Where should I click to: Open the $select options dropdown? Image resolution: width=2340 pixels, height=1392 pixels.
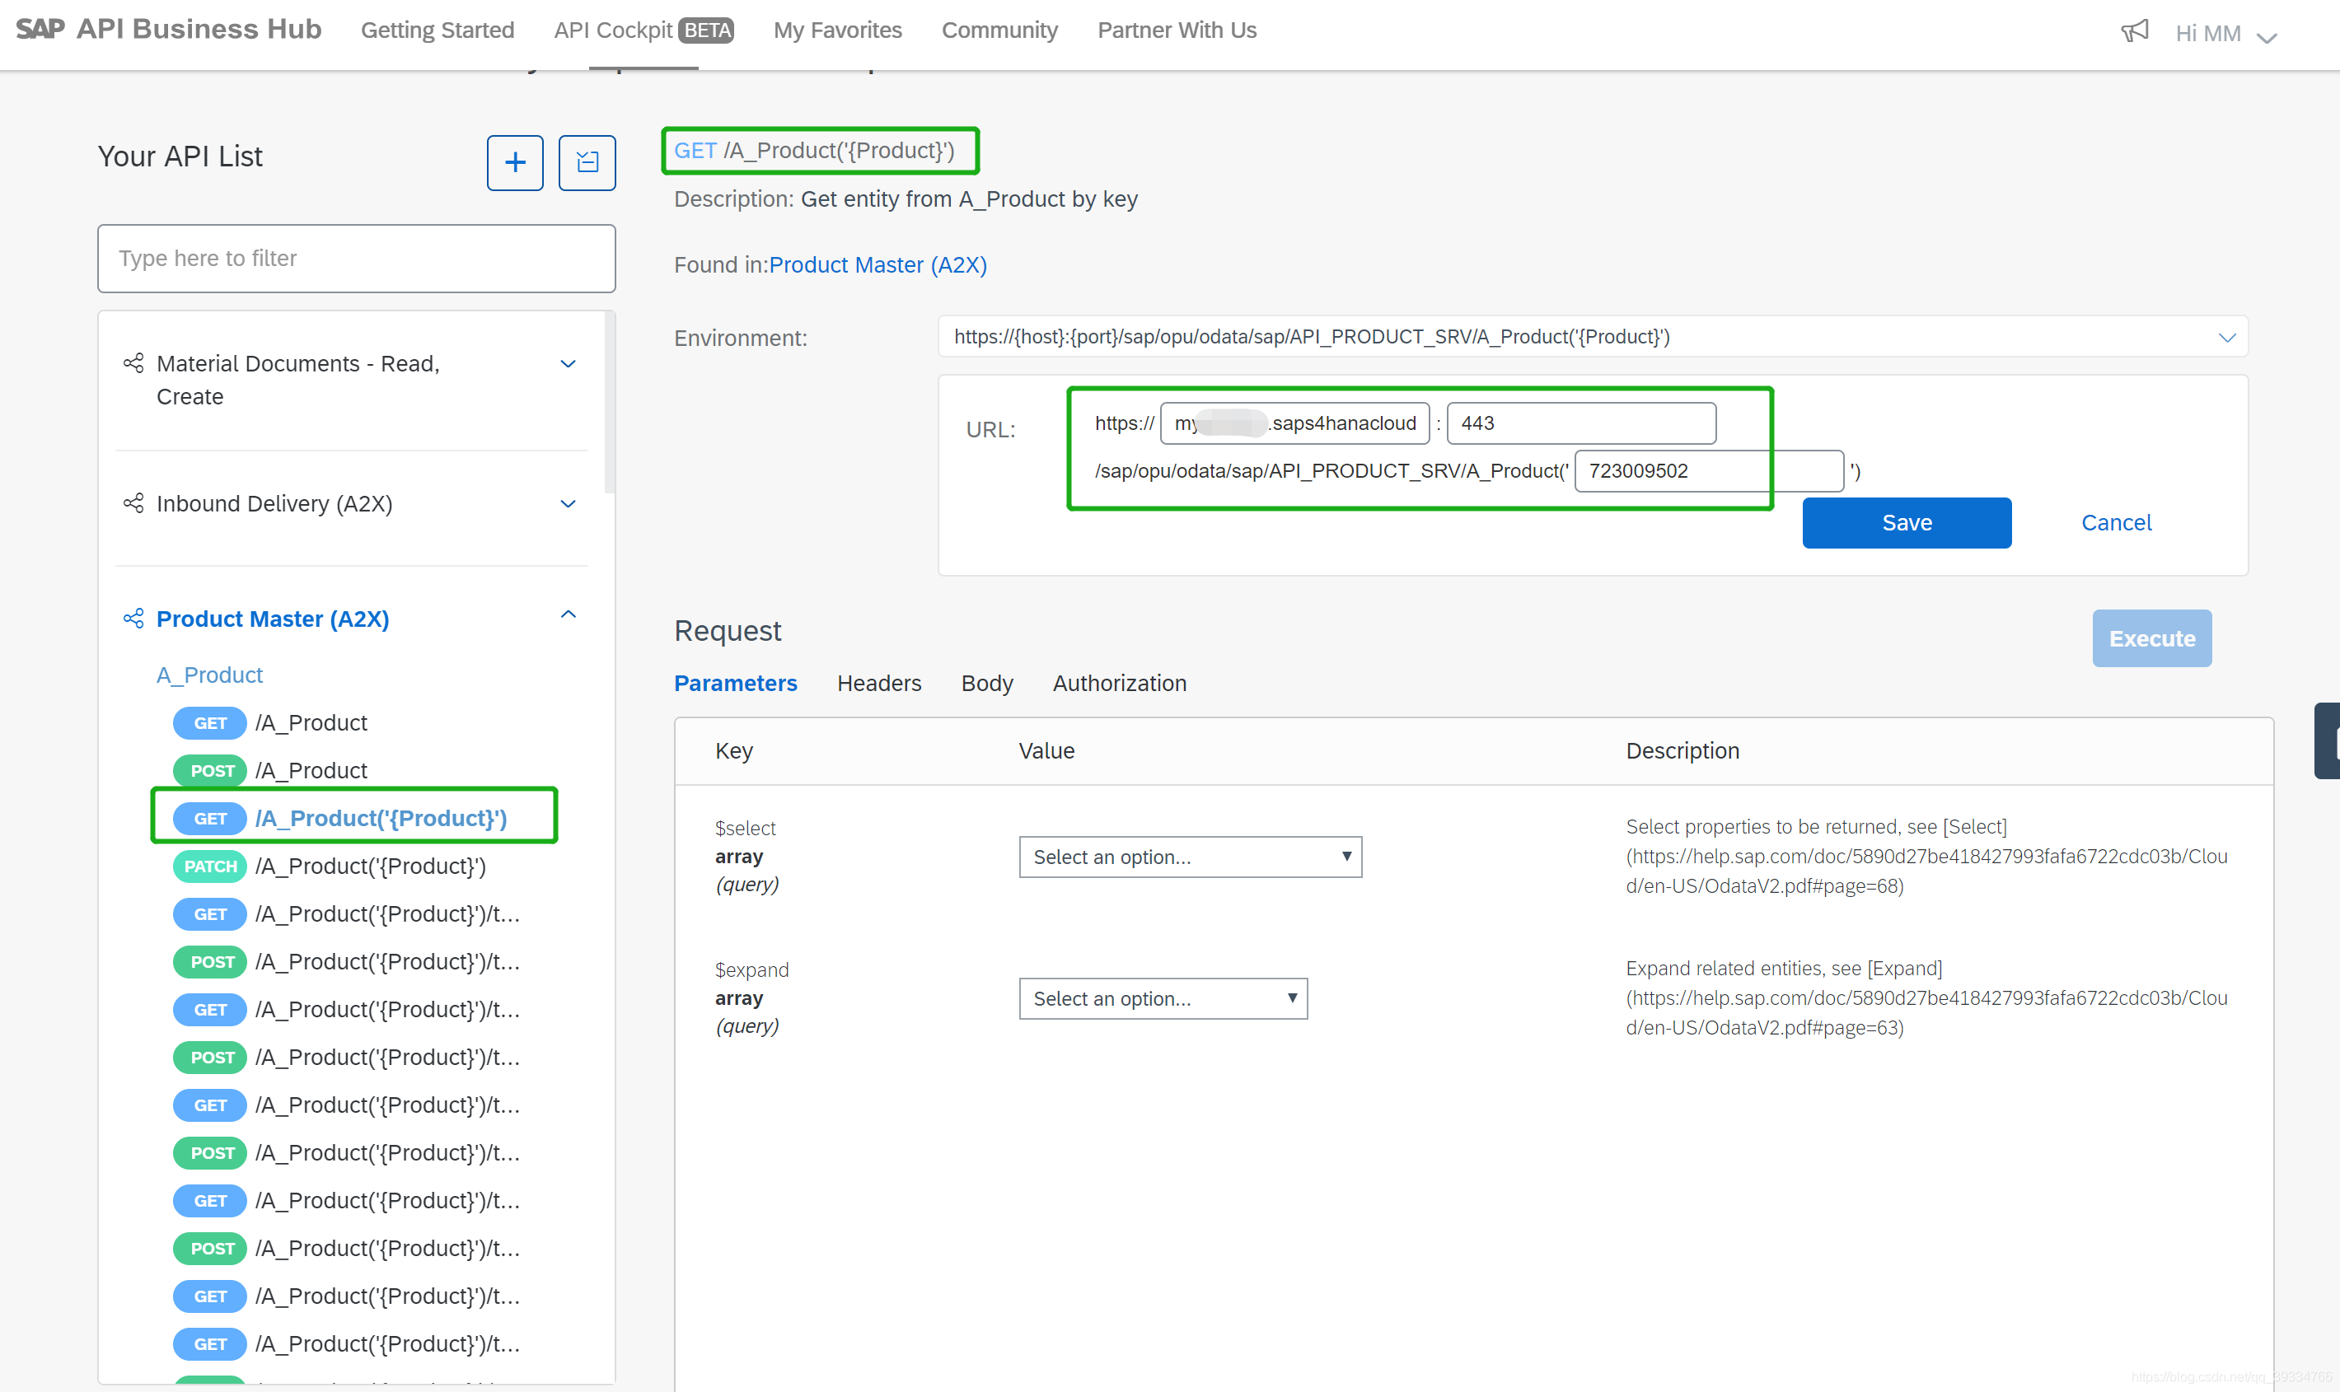(x=1190, y=857)
